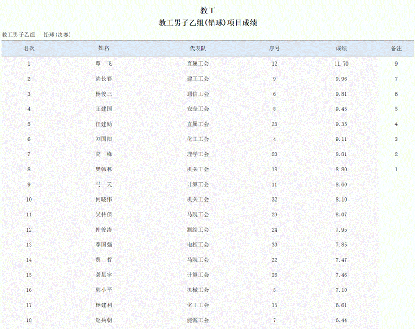Select the team cell 理学工会
The height and width of the screenshot is (329, 415).
point(198,154)
